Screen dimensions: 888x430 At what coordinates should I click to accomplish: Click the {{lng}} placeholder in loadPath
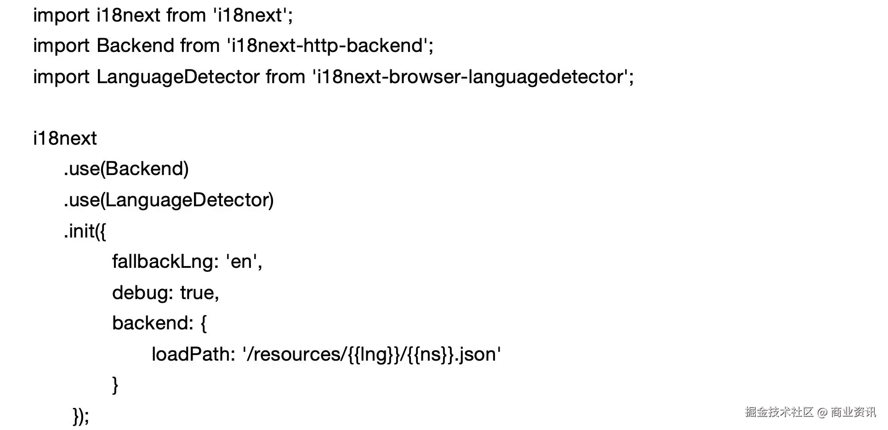click(x=374, y=355)
